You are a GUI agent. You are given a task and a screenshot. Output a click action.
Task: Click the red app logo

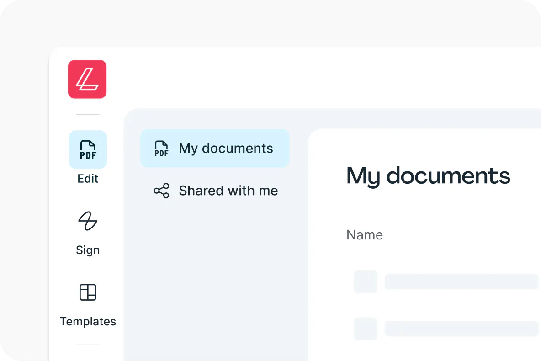[x=87, y=79]
